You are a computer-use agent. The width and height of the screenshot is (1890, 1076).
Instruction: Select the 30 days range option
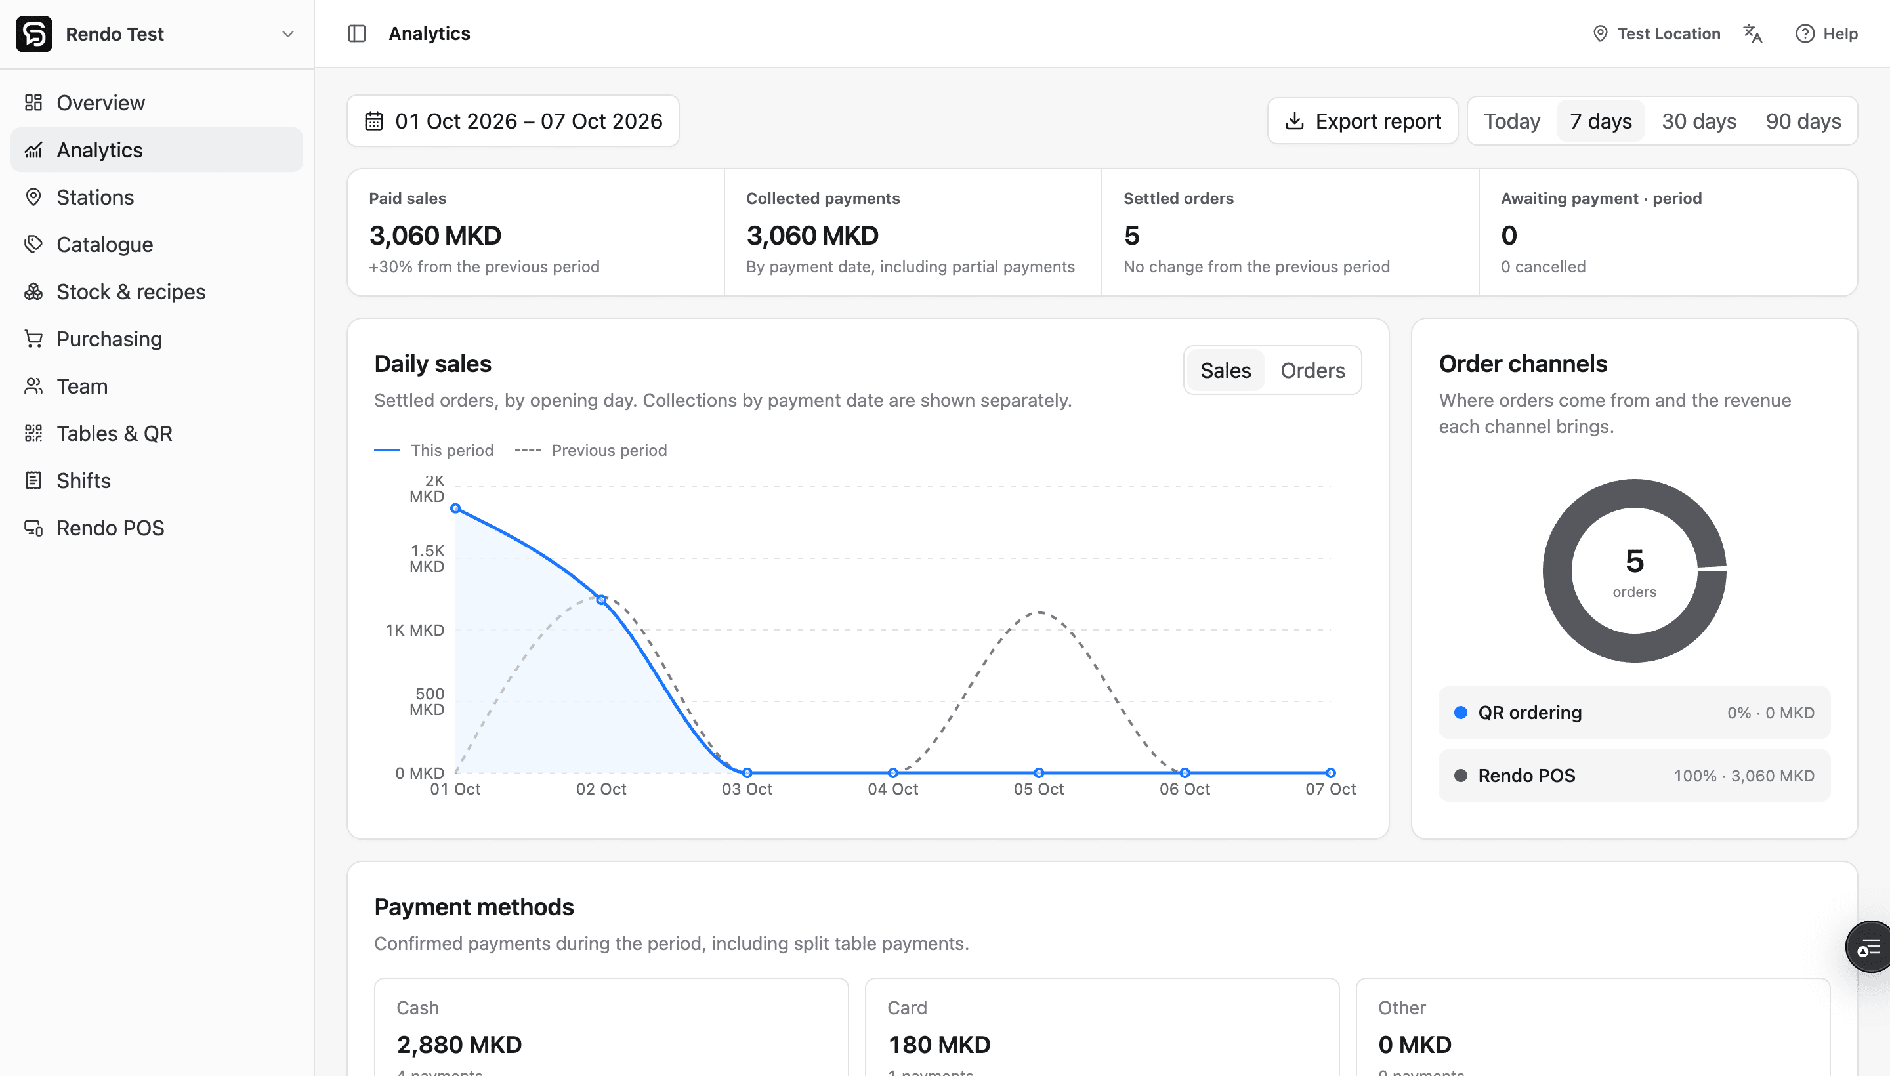click(x=1698, y=121)
